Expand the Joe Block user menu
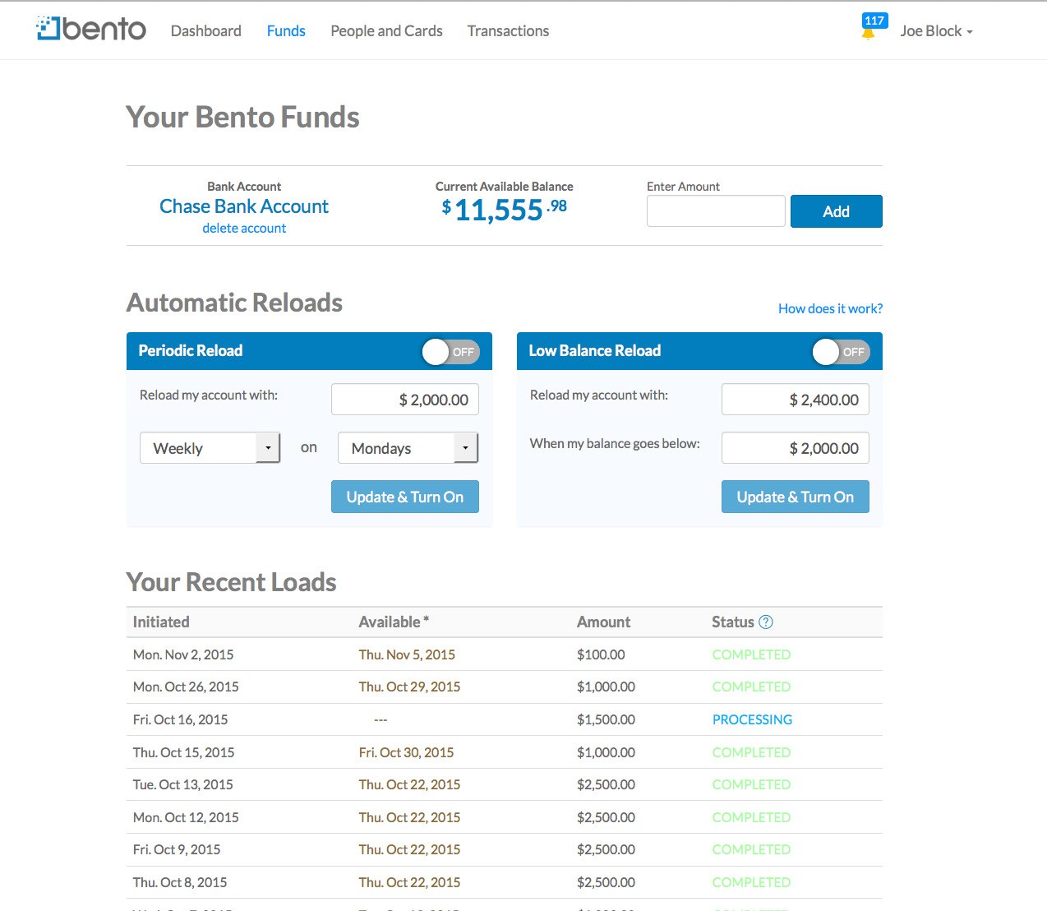 pos(936,31)
